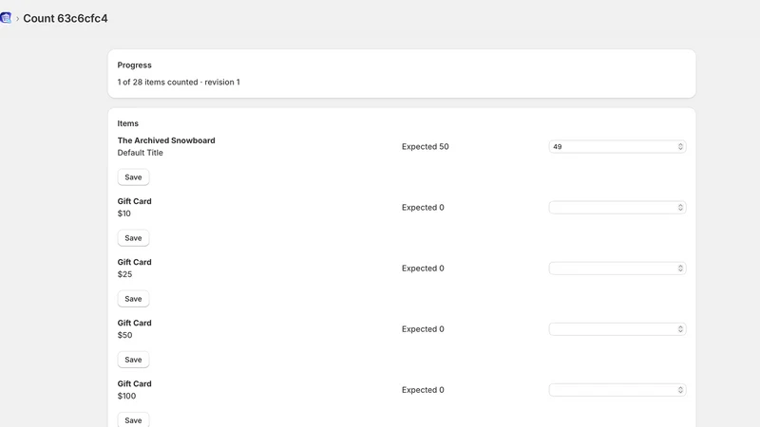
Task: Click the Archived Snowboard quantity stepper arrows
Action: (x=680, y=147)
